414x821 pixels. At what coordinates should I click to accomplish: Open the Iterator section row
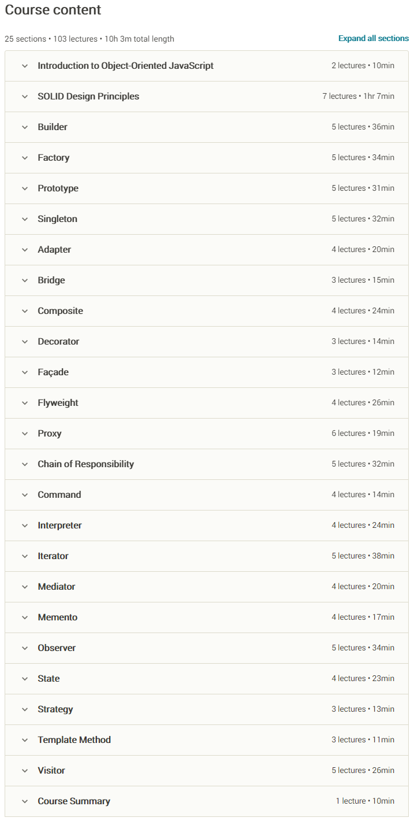[x=207, y=556]
